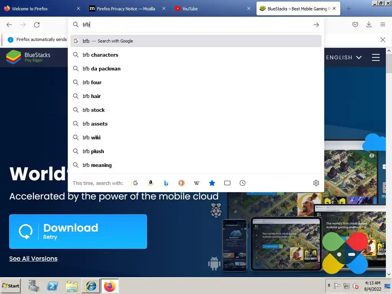Select 'bfb characters' suggestion

point(196,55)
